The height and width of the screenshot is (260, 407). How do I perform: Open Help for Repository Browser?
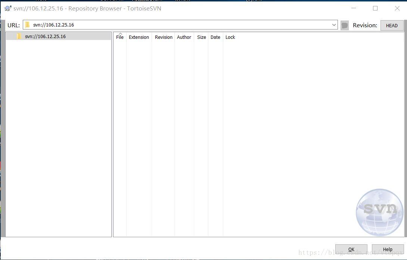click(388, 249)
